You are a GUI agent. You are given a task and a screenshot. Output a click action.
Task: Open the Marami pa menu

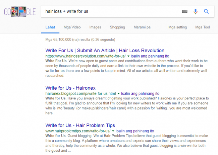coord(142,27)
